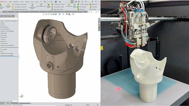Pin the menu bar with pushpin icon

click(x=41, y=2)
